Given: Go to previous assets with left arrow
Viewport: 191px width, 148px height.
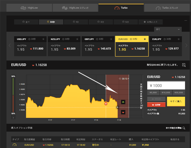Looking at the screenshot, I should tap(10, 46).
